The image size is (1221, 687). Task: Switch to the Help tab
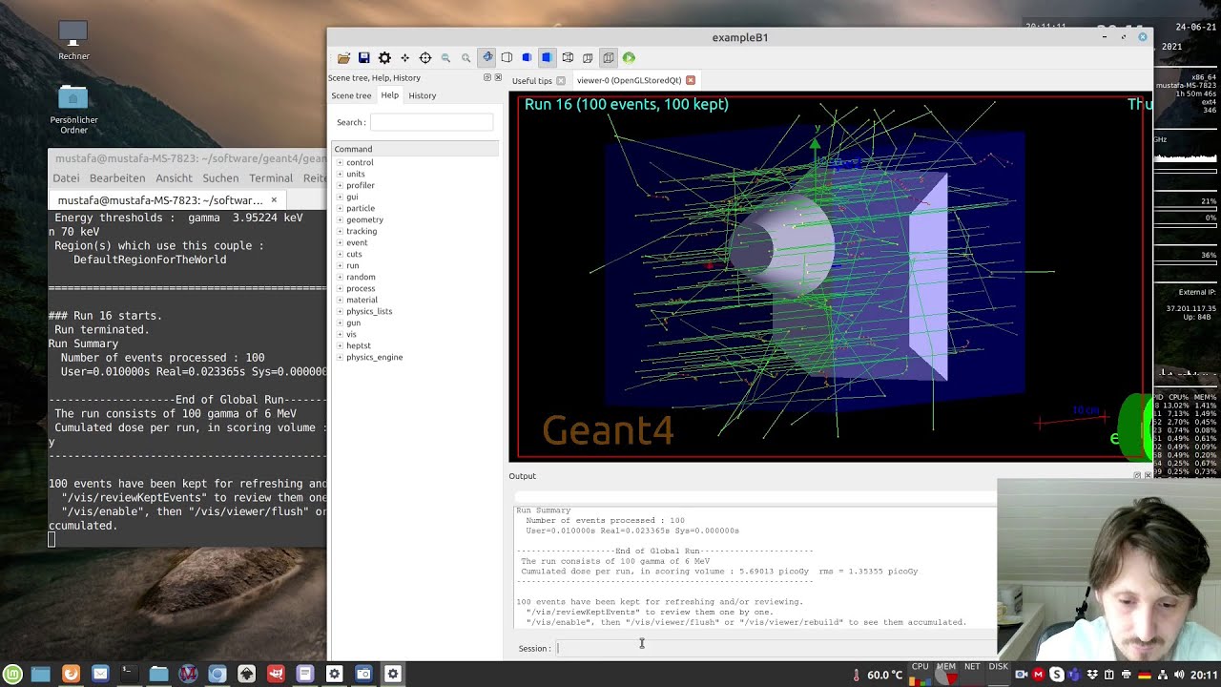tap(390, 95)
